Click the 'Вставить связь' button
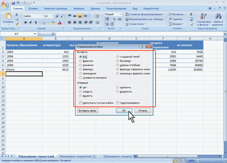227x163 pixels. click(x=88, y=110)
